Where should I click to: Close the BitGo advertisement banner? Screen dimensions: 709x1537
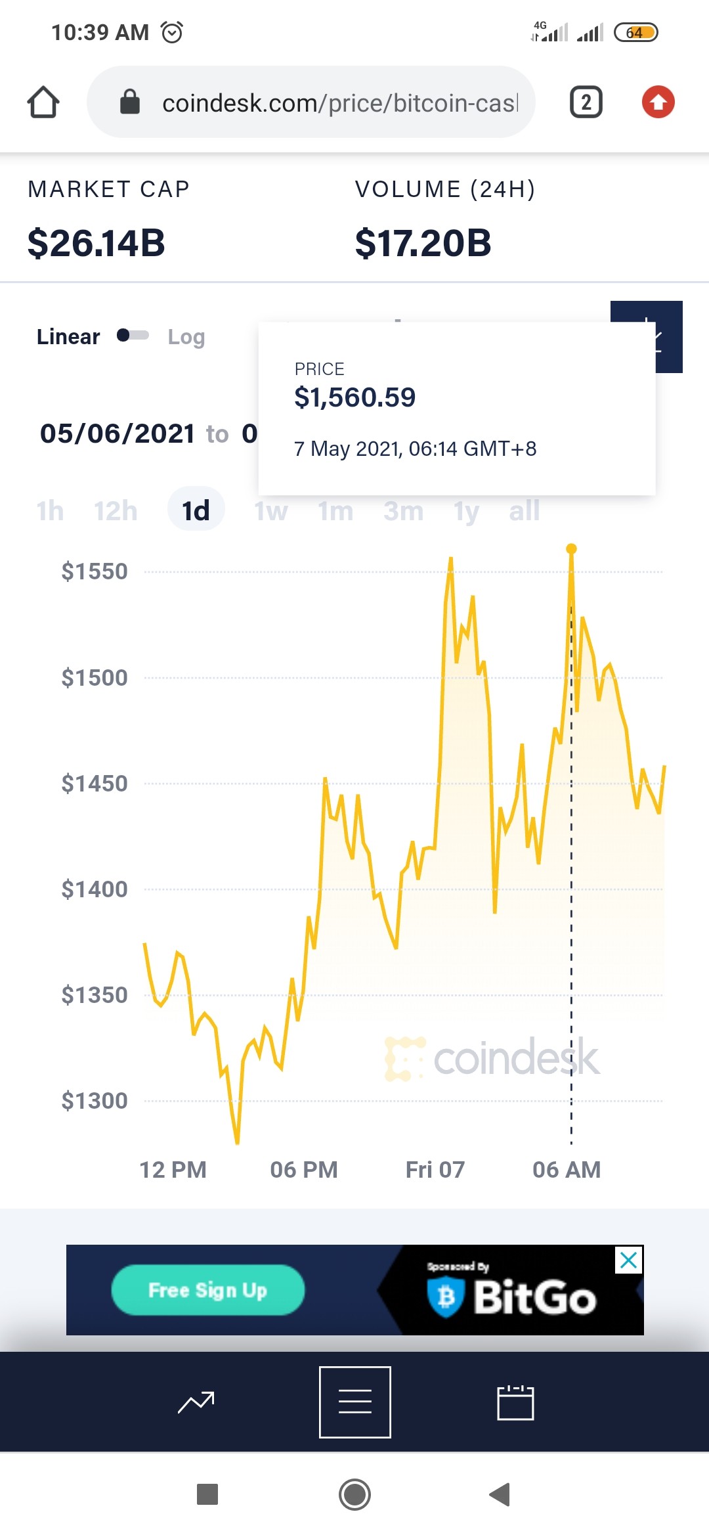coord(628,1260)
